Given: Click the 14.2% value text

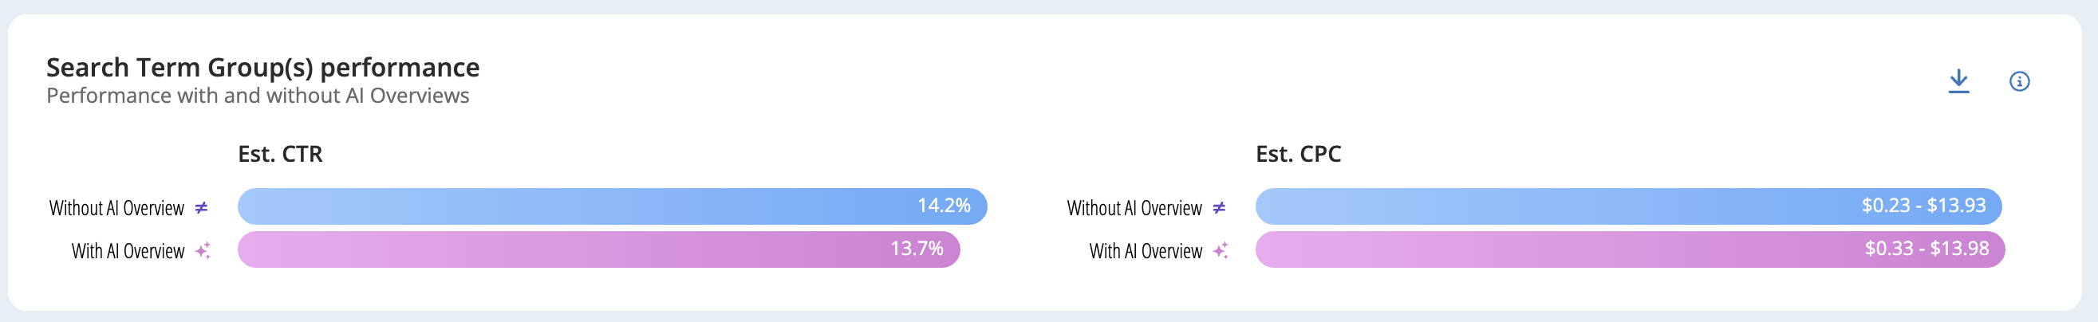Looking at the screenshot, I should pyautogui.click(x=944, y=206).
